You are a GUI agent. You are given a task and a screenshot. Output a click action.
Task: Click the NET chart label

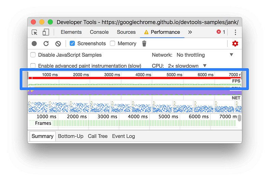(x=236, y=98)
